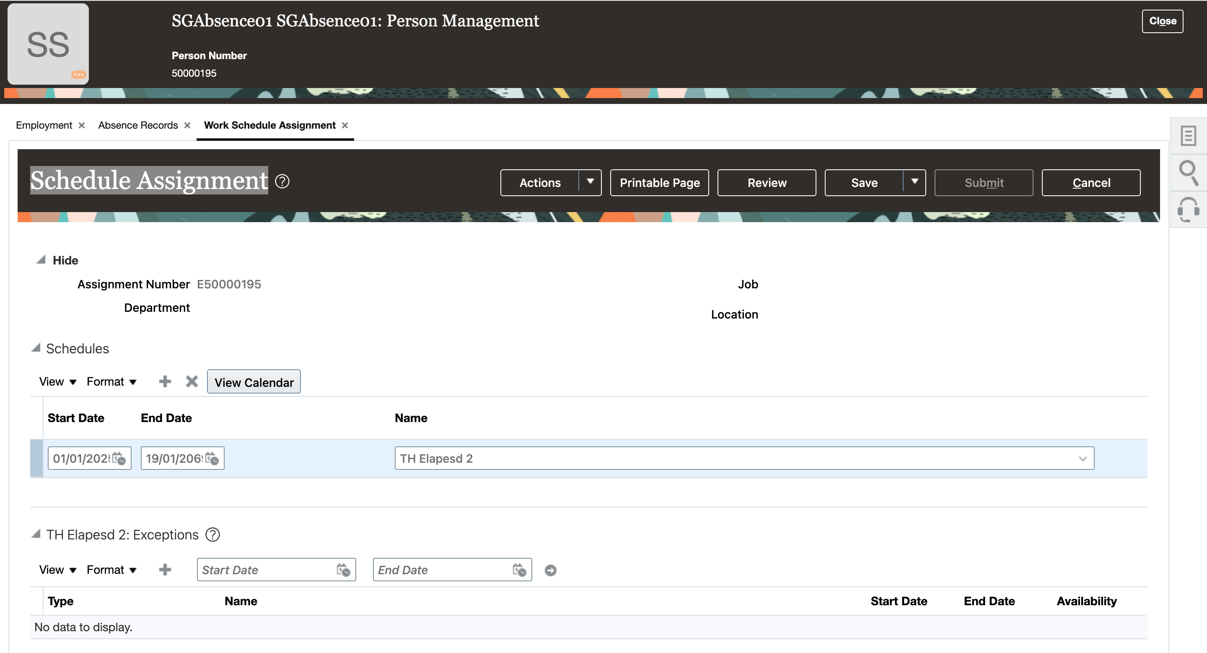This screenshot has height=653, width=1207.
Task: Collapse the Schedules section
Action: (x=36, y=348)
